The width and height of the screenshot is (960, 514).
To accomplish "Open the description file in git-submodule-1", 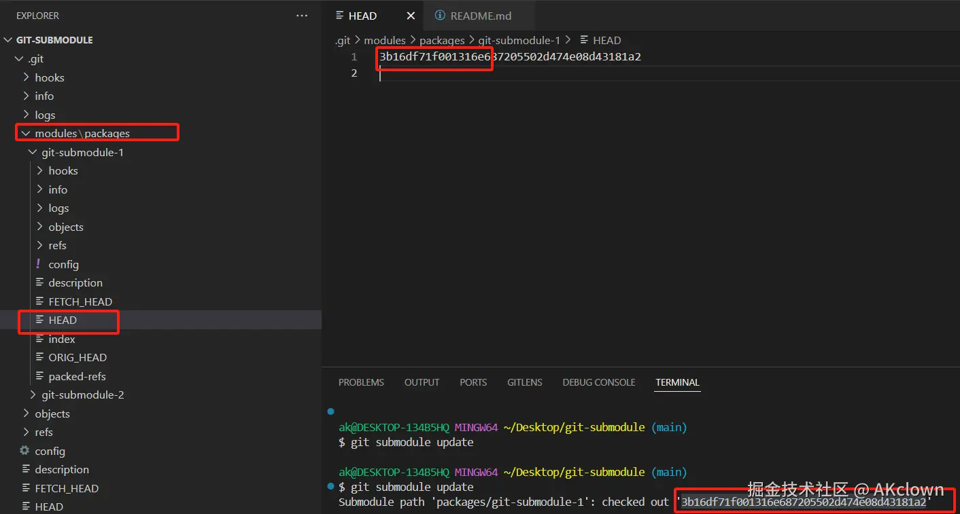I will coord(75,282).
